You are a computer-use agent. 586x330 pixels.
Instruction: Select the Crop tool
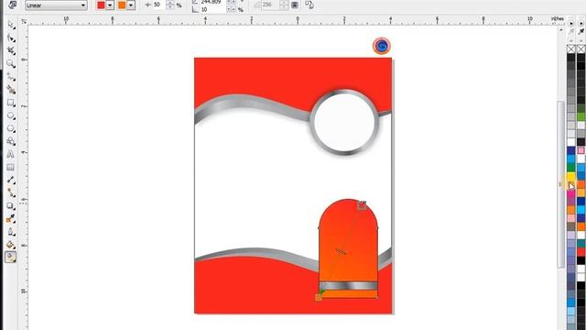(11, 50)
